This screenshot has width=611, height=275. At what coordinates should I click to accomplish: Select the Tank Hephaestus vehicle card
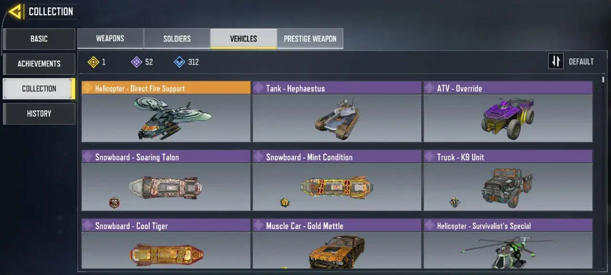[337, 112]
